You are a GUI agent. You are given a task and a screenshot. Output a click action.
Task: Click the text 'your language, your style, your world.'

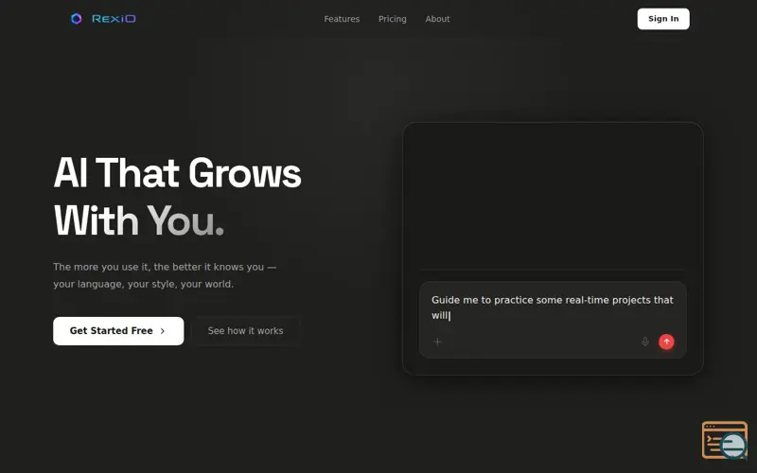coord(144,285)
